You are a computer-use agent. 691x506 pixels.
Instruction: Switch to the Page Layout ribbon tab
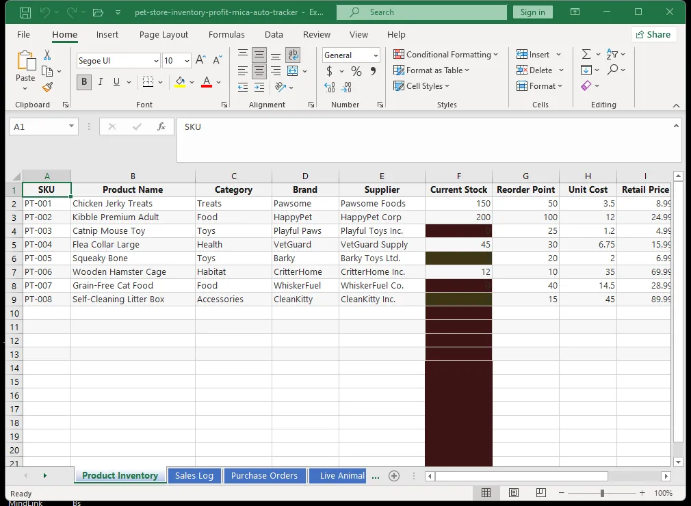point(164,34)
